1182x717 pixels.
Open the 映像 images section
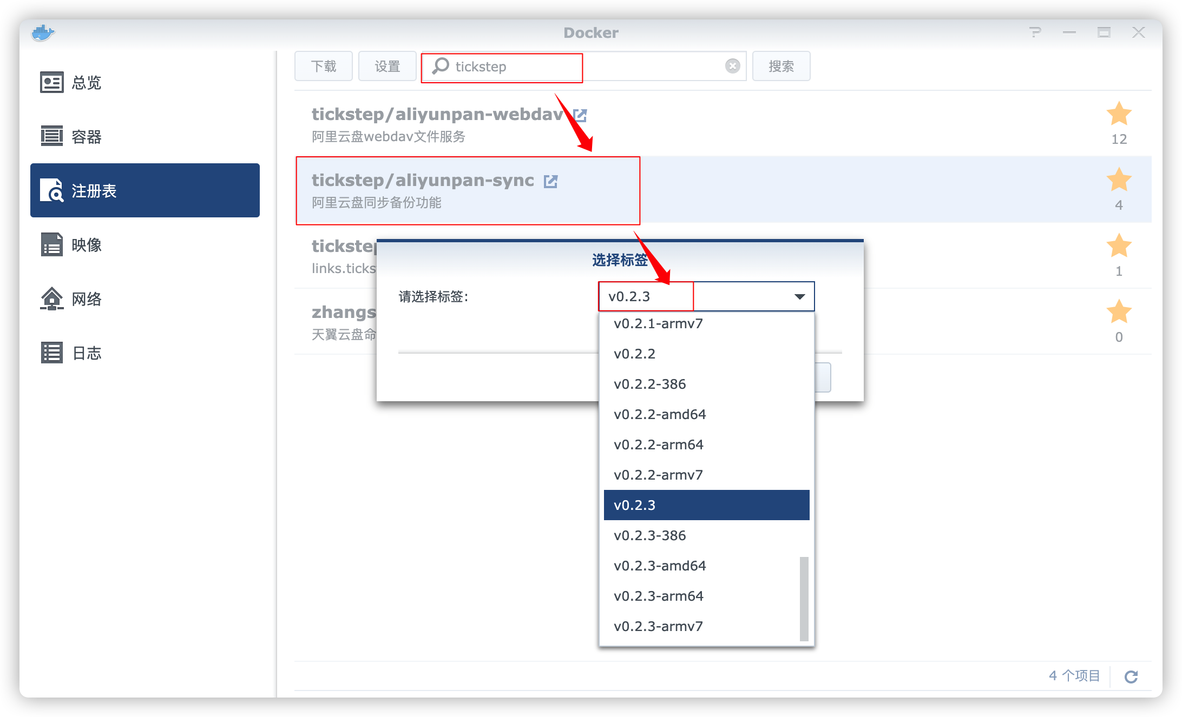point(145,244)
